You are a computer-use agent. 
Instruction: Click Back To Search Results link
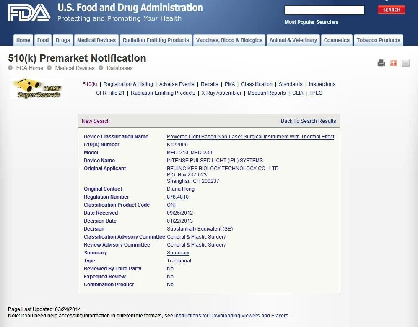click(308, 121)
